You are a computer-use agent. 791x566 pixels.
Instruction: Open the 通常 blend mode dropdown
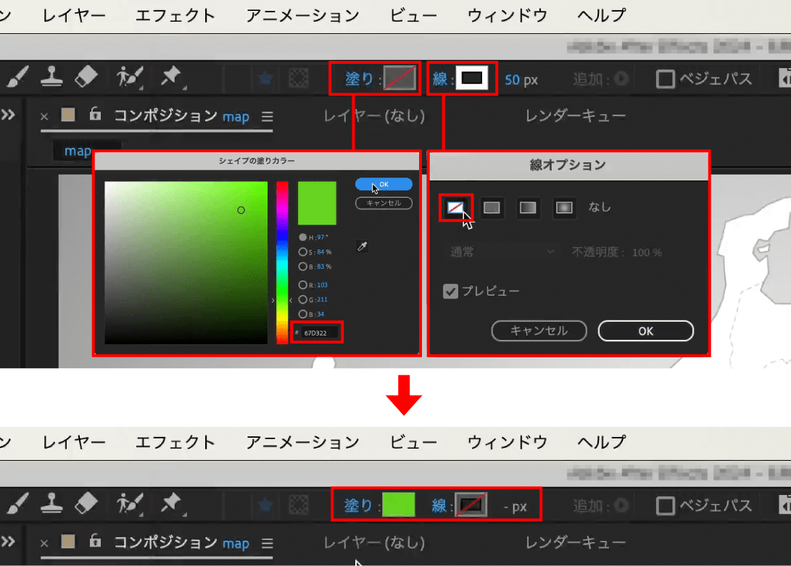point(502,251)
